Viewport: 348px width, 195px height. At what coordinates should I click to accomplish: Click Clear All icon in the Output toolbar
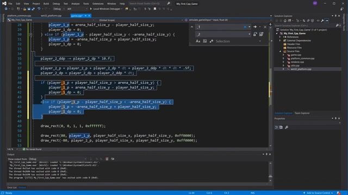107,159
